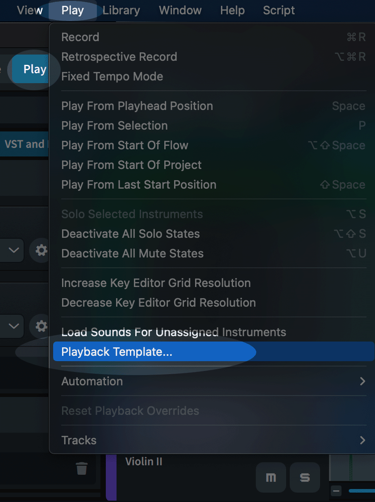Mute the Violin II track

tap(271, 477)
